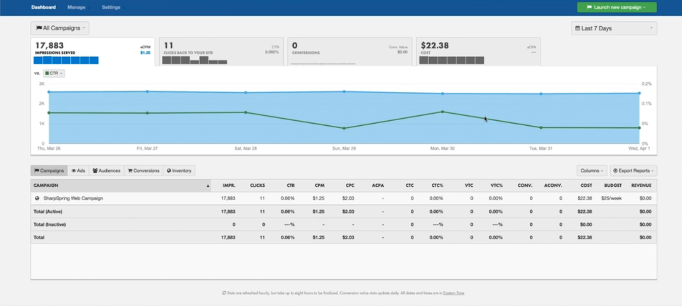Click the green CTR legend square

click(x=47, y=74)
